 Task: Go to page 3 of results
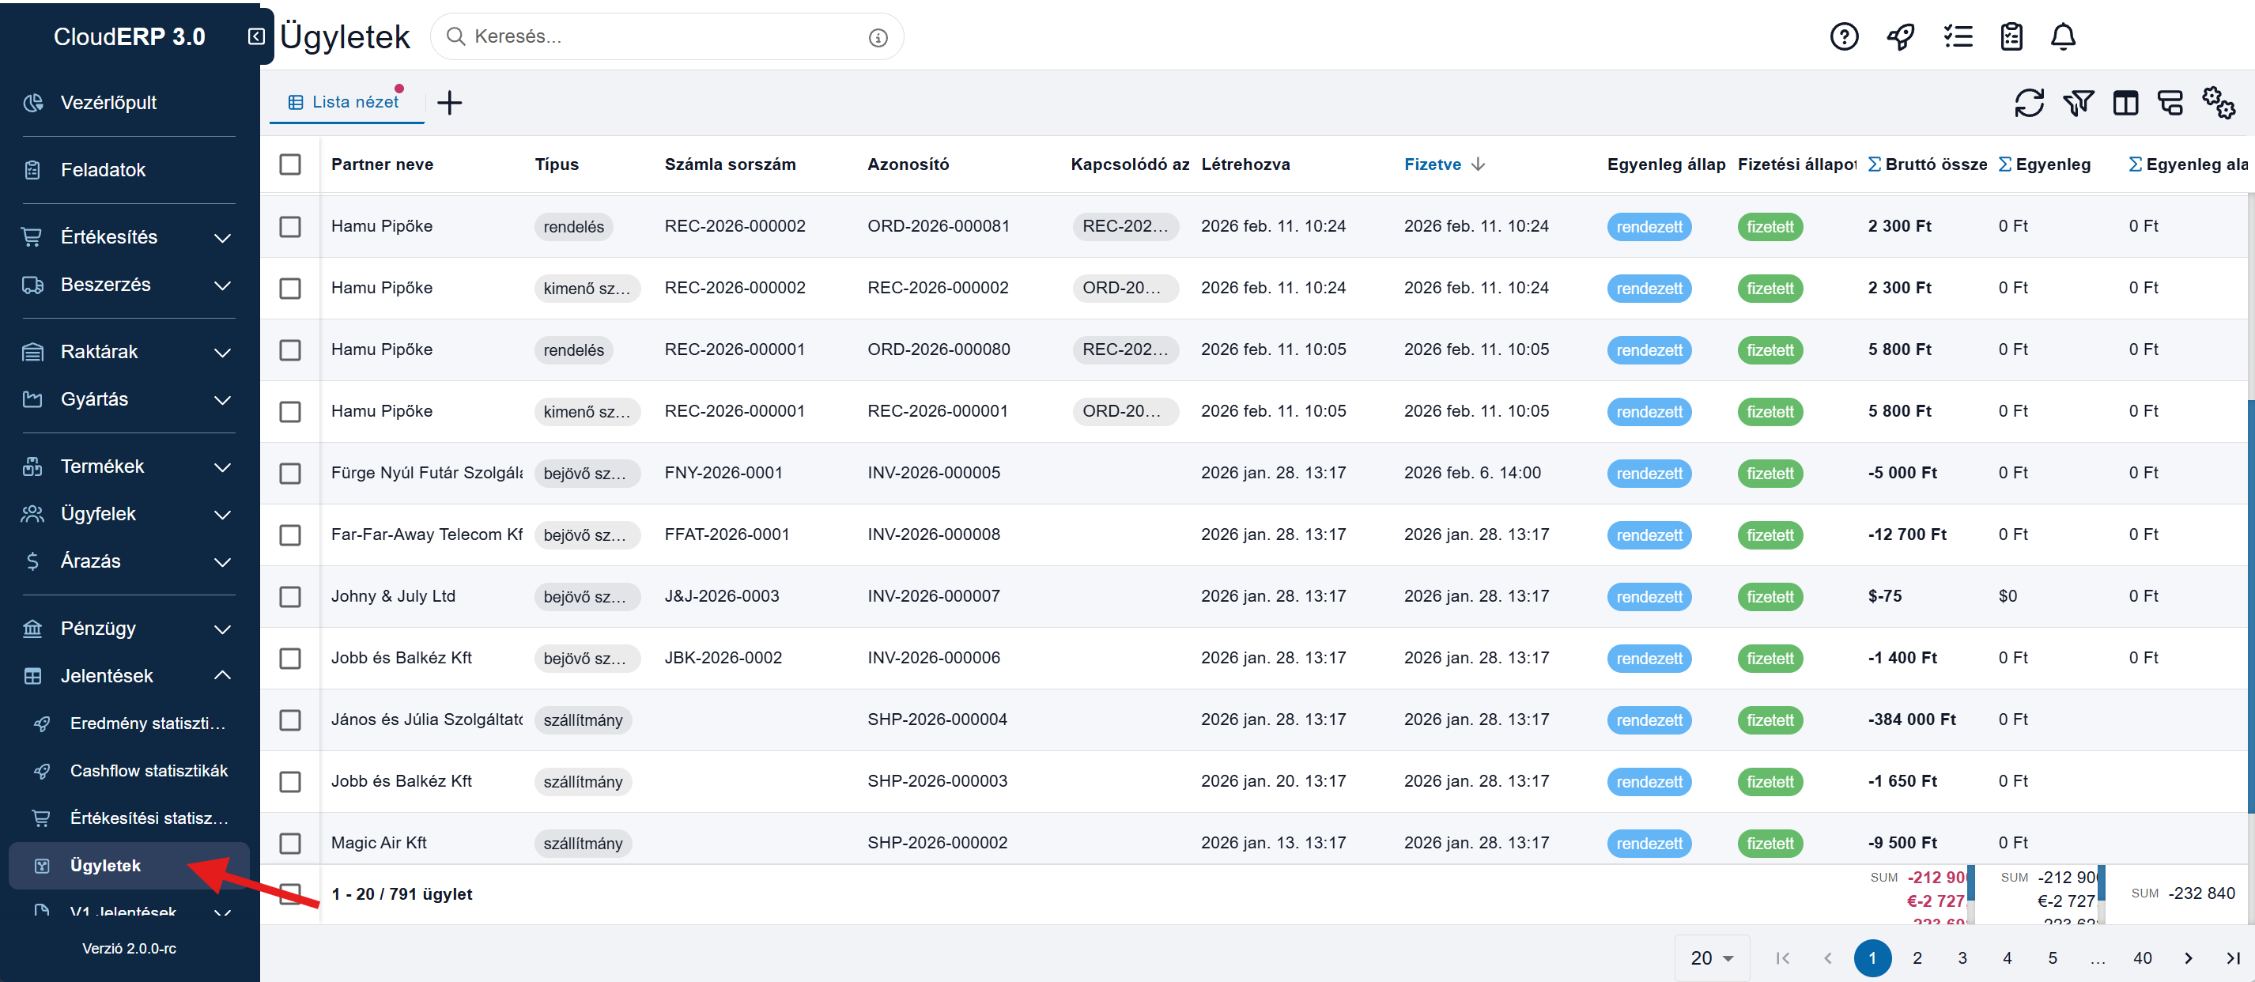[x=1962, y=958]
